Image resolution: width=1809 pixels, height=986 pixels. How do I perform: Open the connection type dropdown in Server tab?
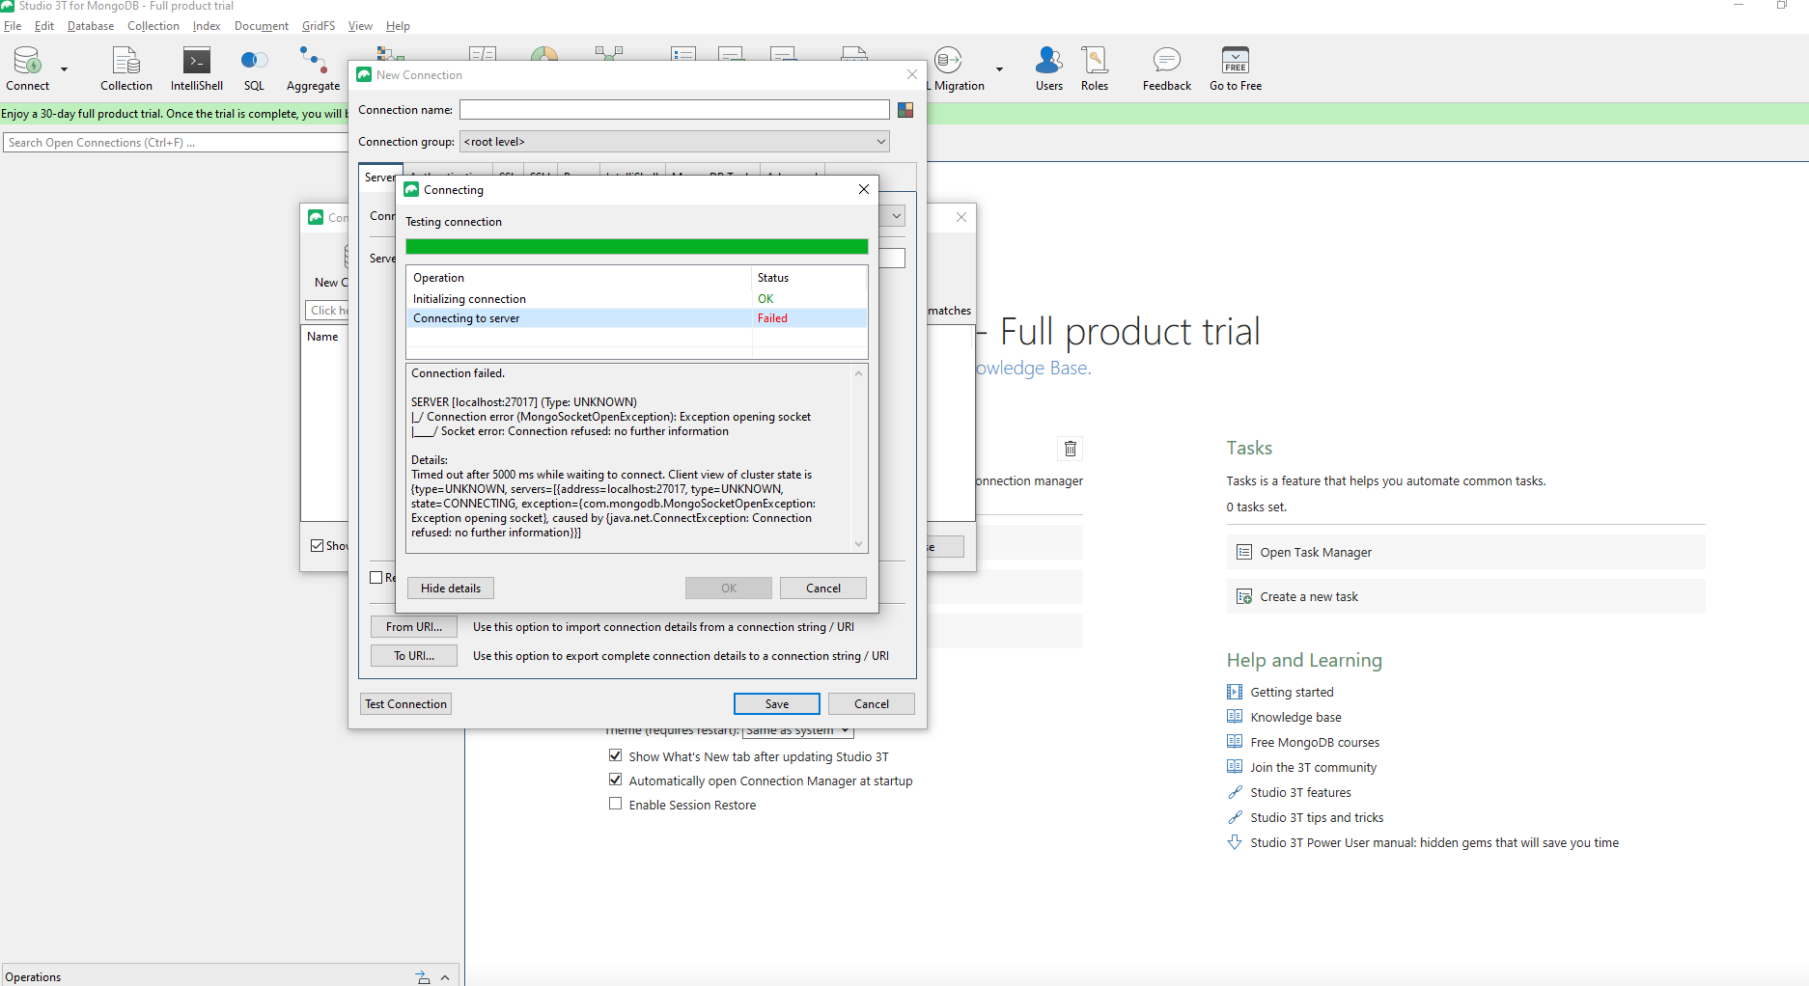pyautogui.click(x=897, y=216)
